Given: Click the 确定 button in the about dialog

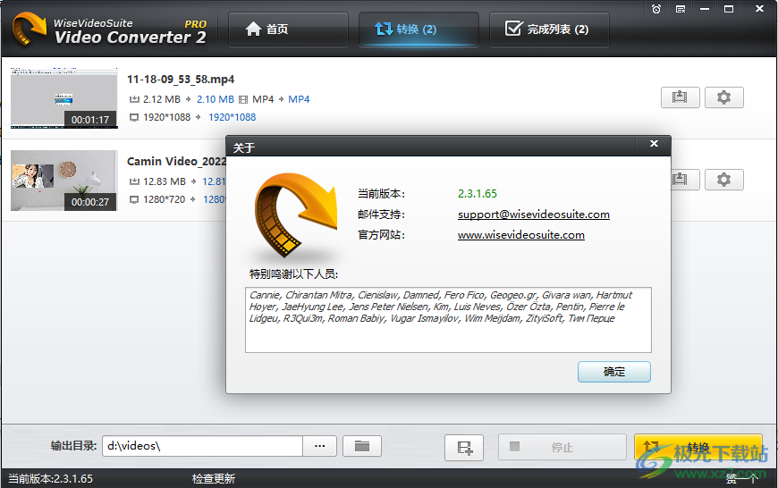Looking at the screenshot, I should tap(613, 372).
